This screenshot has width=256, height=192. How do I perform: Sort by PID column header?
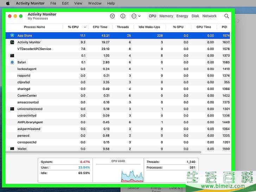coord(224,27)
